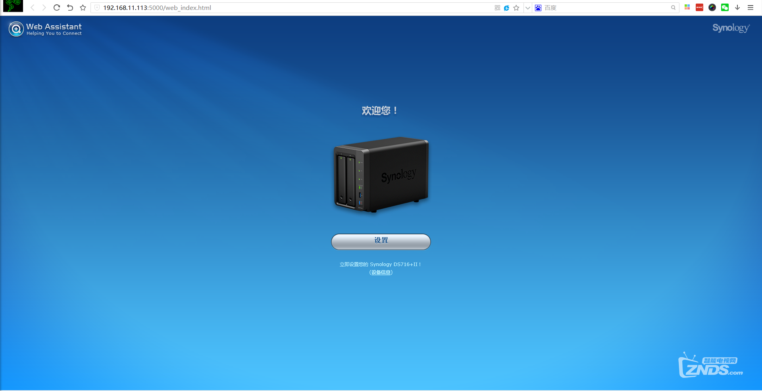Click the Web Assistant logo
Screen dimensions: 762x391
click(45, 29)
